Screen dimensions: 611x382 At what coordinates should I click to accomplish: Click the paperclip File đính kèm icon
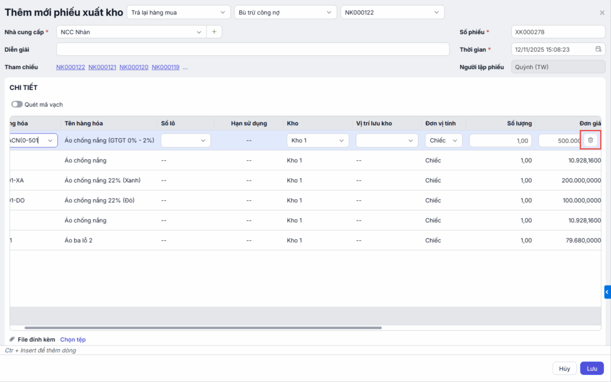coord(13,339)
